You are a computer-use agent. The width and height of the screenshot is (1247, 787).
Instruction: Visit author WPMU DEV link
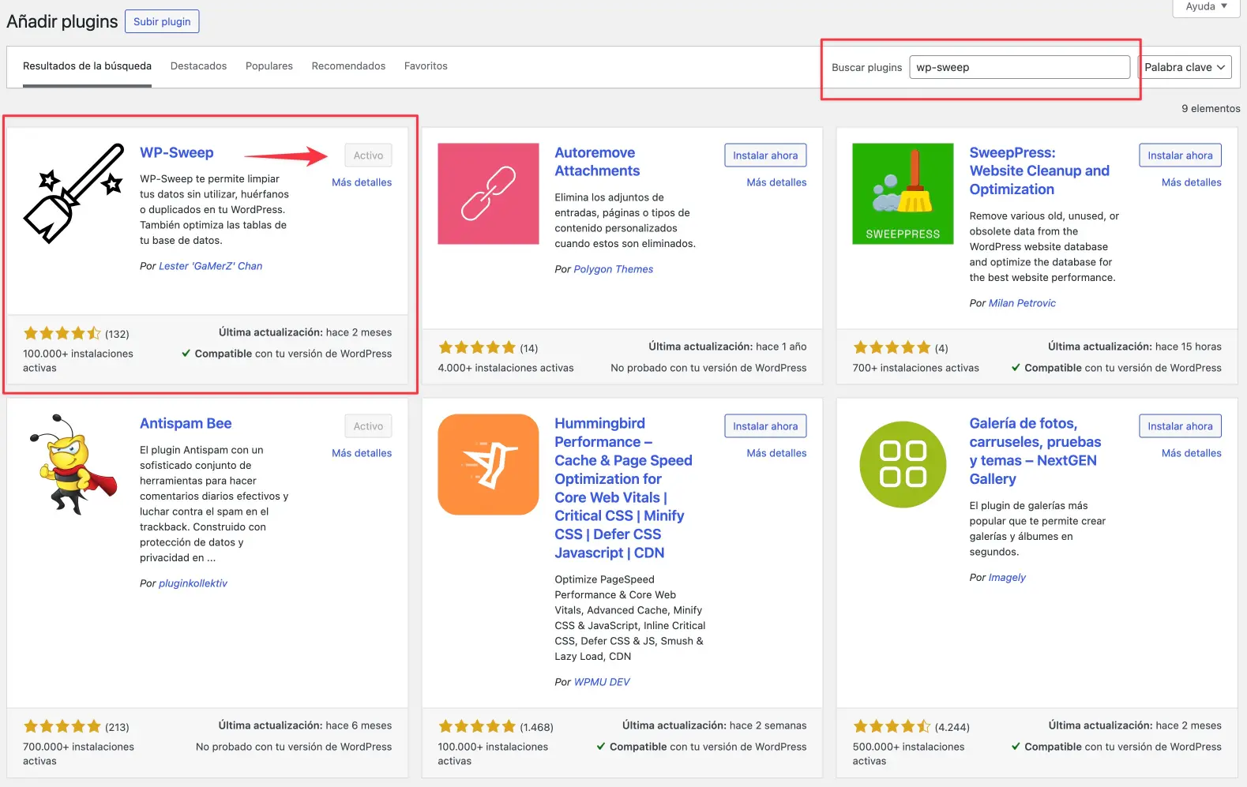pos(602,682)
